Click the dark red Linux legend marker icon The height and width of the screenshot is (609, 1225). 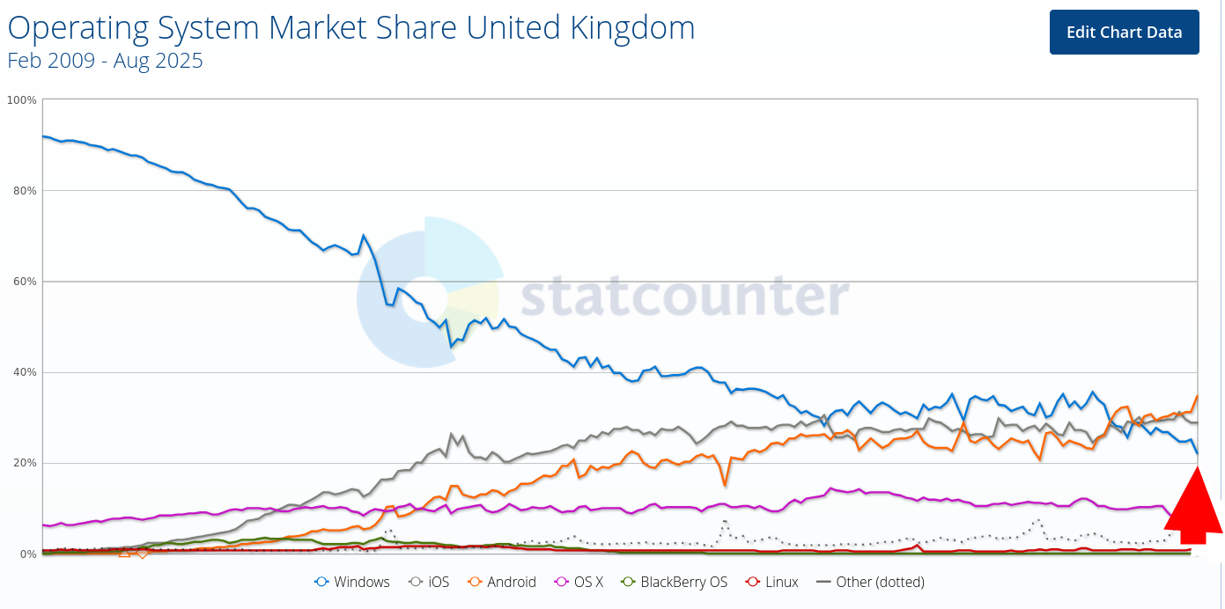pyautogui.click(x=755, y=582)
